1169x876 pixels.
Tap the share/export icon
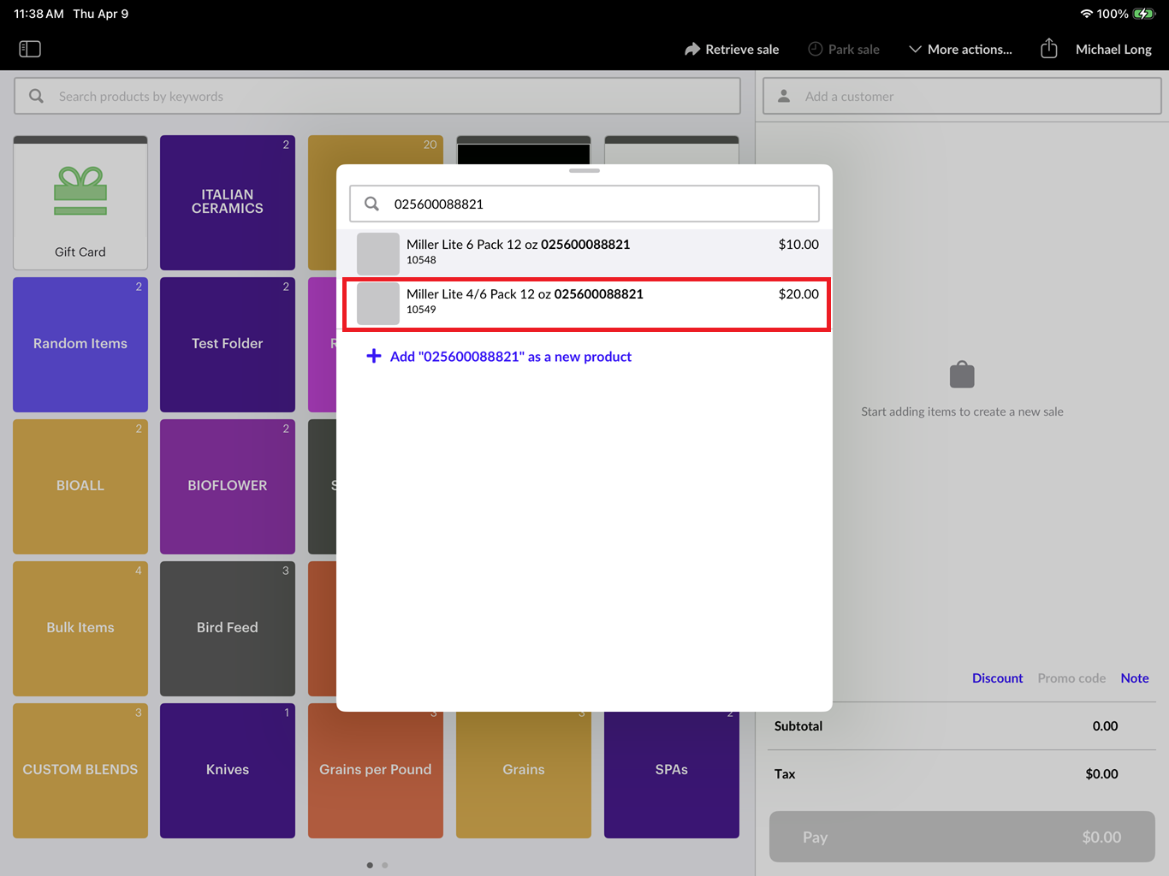[1049, 49]
